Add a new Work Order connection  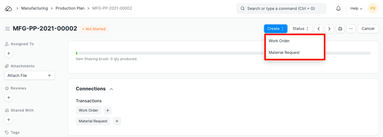[108, 110]
